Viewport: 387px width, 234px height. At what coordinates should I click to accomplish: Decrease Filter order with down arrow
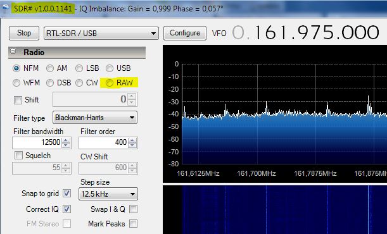pyautogui.click(x=132, y=145)
